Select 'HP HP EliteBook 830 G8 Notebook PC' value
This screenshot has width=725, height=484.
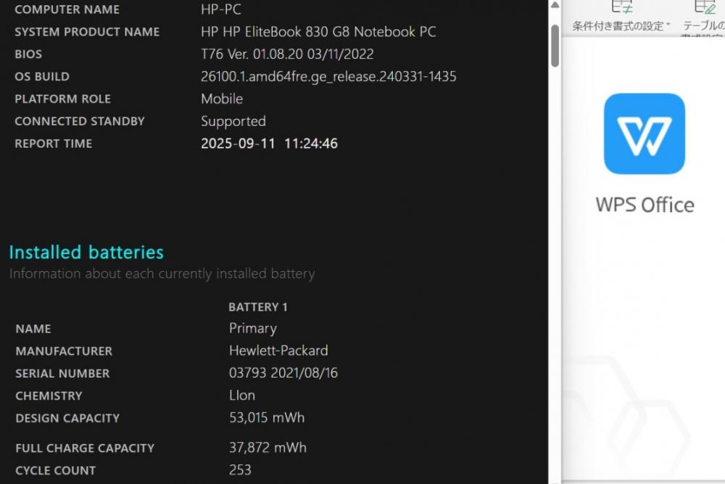tap(318, 31)
